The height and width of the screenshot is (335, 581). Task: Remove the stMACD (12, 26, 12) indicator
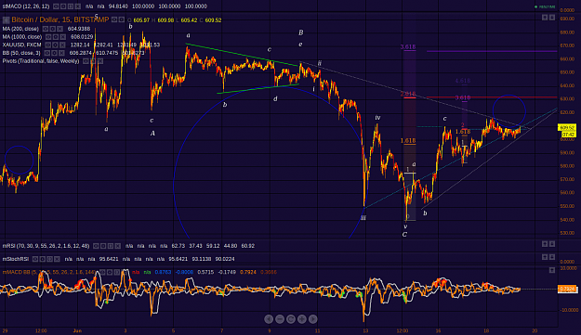tap(78, 6)
